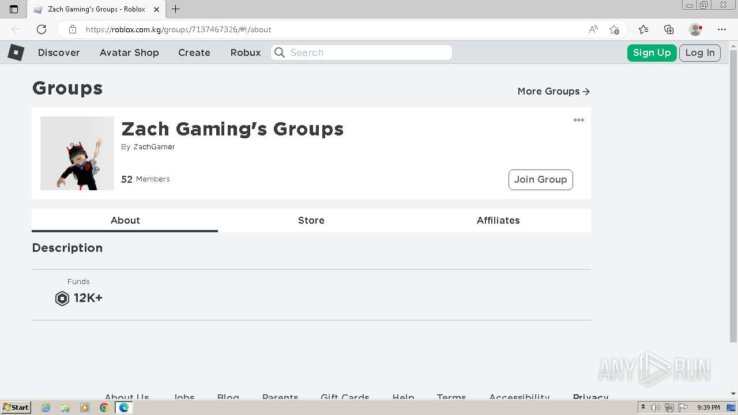Screen dimensions: 738x415
Task: Add this page to favorites star icon
Action: 614,29
